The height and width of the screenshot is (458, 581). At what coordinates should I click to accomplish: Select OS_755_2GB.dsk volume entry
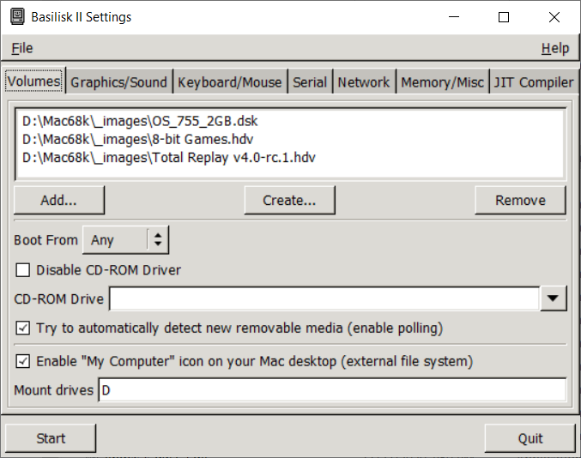291,121
